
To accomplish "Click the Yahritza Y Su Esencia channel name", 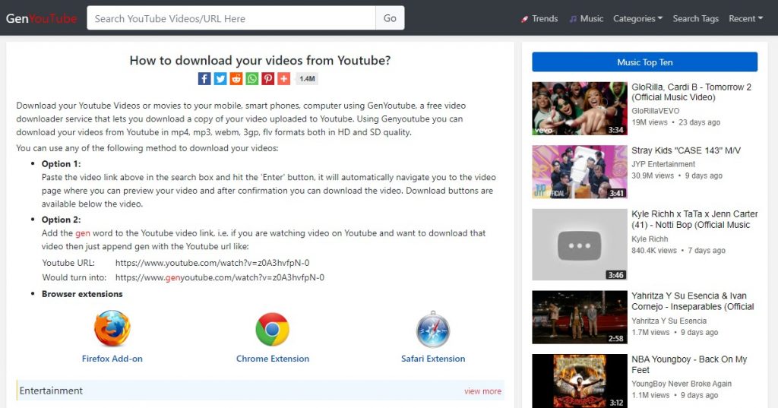I will pos(669,321).
